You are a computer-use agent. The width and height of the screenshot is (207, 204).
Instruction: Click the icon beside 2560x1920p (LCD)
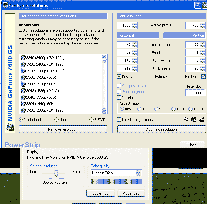click(23, 77)
